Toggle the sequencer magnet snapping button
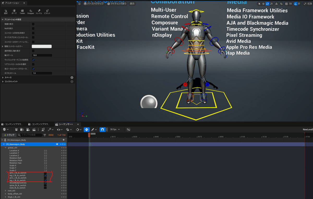 103,129
